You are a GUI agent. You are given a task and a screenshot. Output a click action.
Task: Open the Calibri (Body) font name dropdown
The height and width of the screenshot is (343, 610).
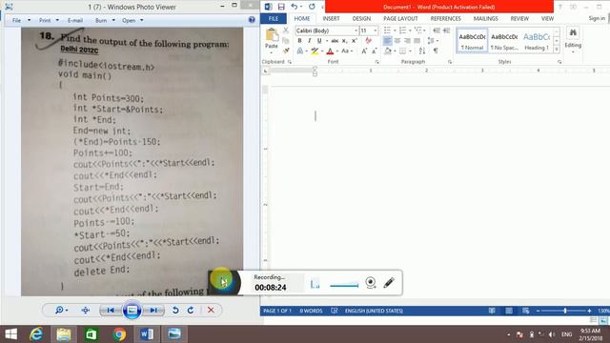[356, 30]
